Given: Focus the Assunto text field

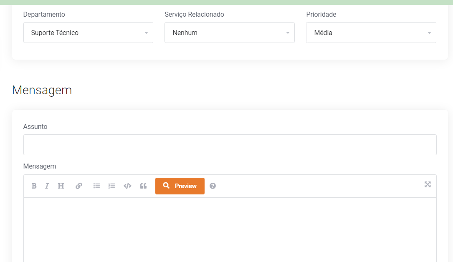Looking at the screenshot, I should click(230, 145).
